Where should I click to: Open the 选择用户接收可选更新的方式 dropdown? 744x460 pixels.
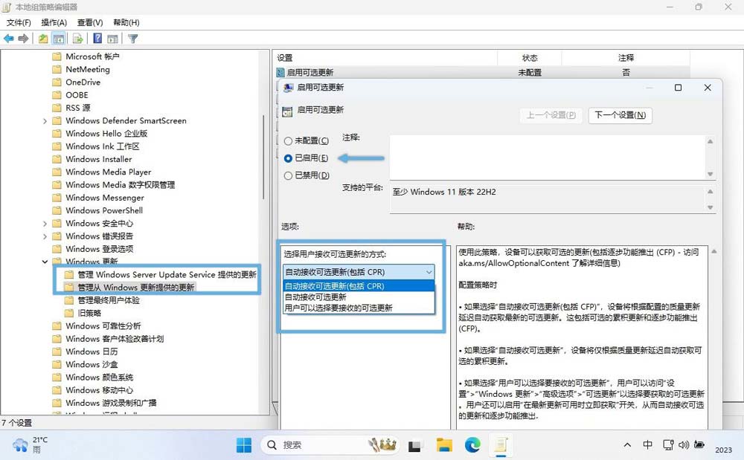(429, 272)
